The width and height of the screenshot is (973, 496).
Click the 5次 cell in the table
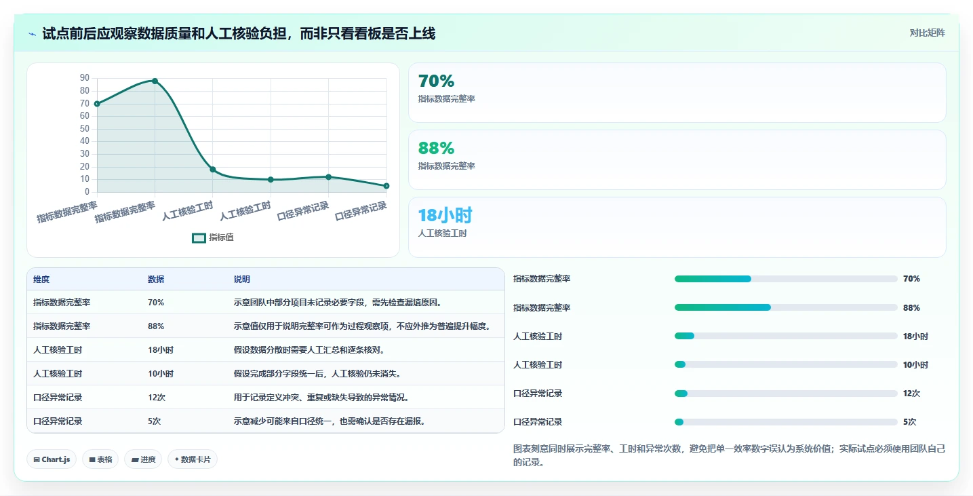155,421
